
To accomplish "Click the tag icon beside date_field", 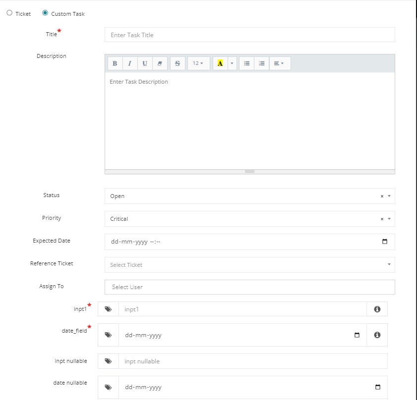I will point(108,335).
